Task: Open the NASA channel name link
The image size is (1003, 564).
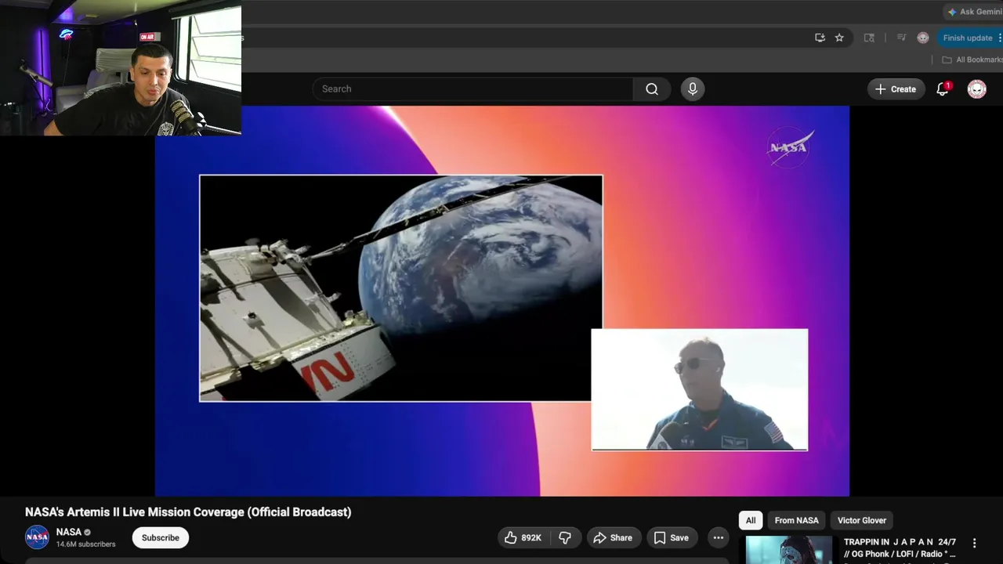Action: pos(69,532)
